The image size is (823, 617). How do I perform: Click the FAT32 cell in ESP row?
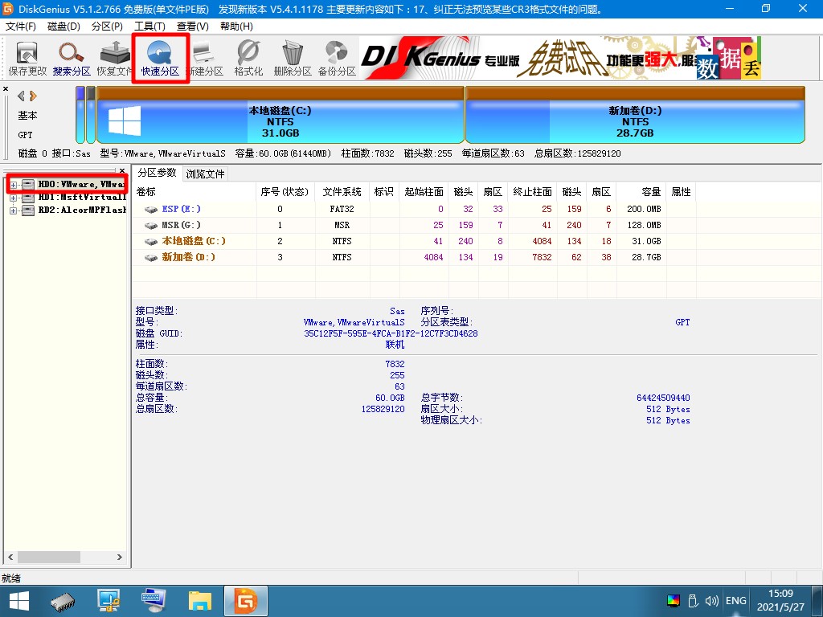click(x=342, y=209)
